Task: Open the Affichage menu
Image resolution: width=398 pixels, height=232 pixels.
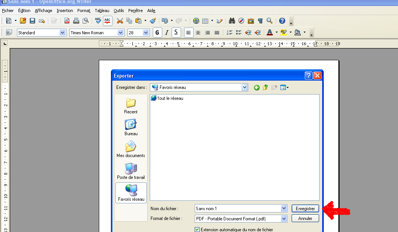Action: point(43,11)
